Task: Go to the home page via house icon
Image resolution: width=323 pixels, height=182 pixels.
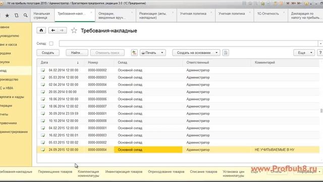Action: pyautogui.click(x=41, y=30)
